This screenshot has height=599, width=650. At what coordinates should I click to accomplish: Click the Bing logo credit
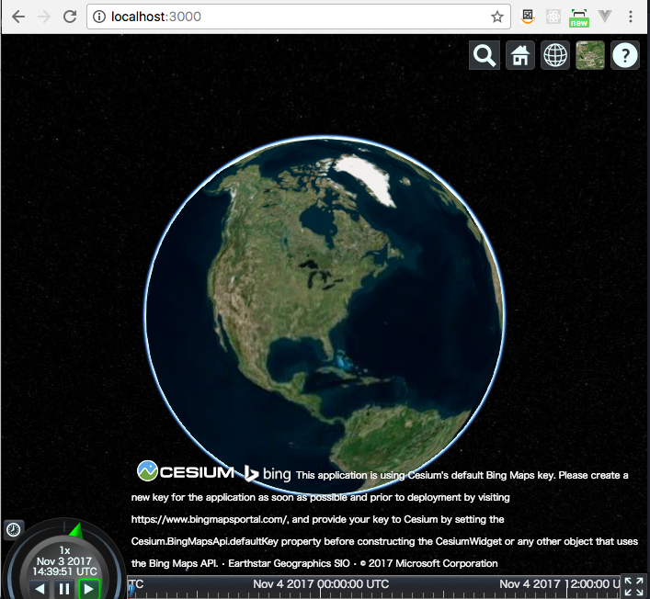(268, 473)
